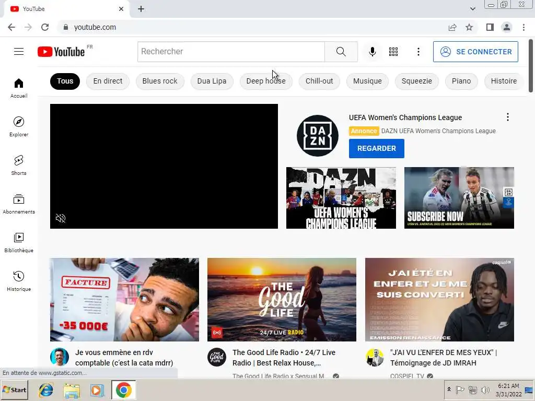Select the Musique filter chip

point(367,81)
